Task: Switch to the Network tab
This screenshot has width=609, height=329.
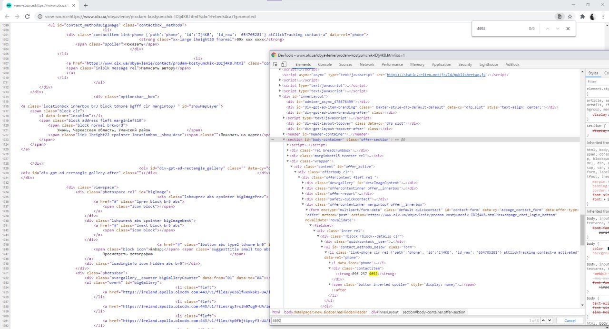Action: coord(367,64)
